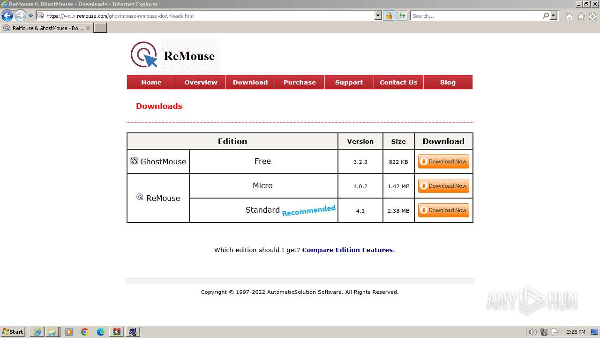Click the 'Micro' edition cell
This screenshot has width=600, height=338.
[x=263, y=186]
